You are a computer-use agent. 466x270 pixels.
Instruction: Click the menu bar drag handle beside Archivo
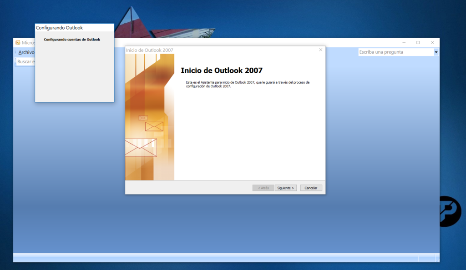[15, 52]
